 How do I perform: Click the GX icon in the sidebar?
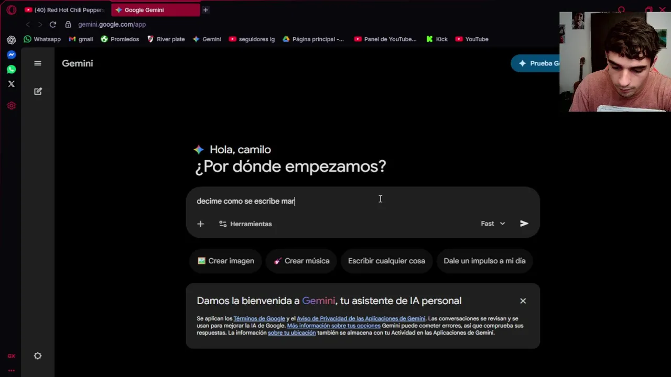11,356
